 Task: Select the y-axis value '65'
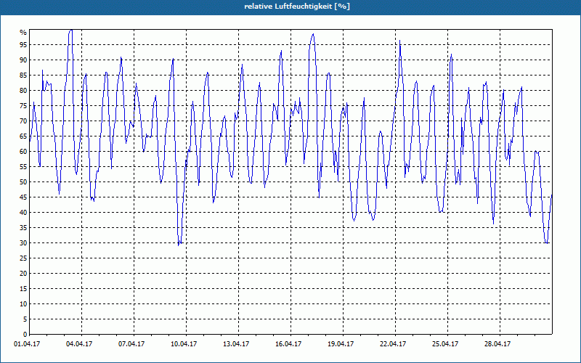(23, 136)
